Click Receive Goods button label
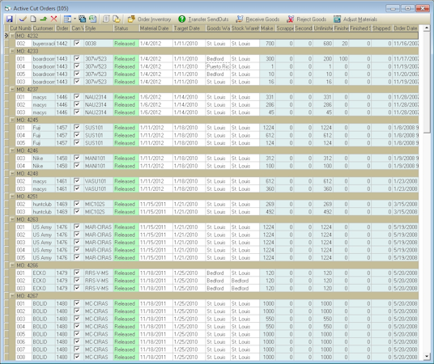This screenshot has height=364, width=434. [x=262, y=19]
